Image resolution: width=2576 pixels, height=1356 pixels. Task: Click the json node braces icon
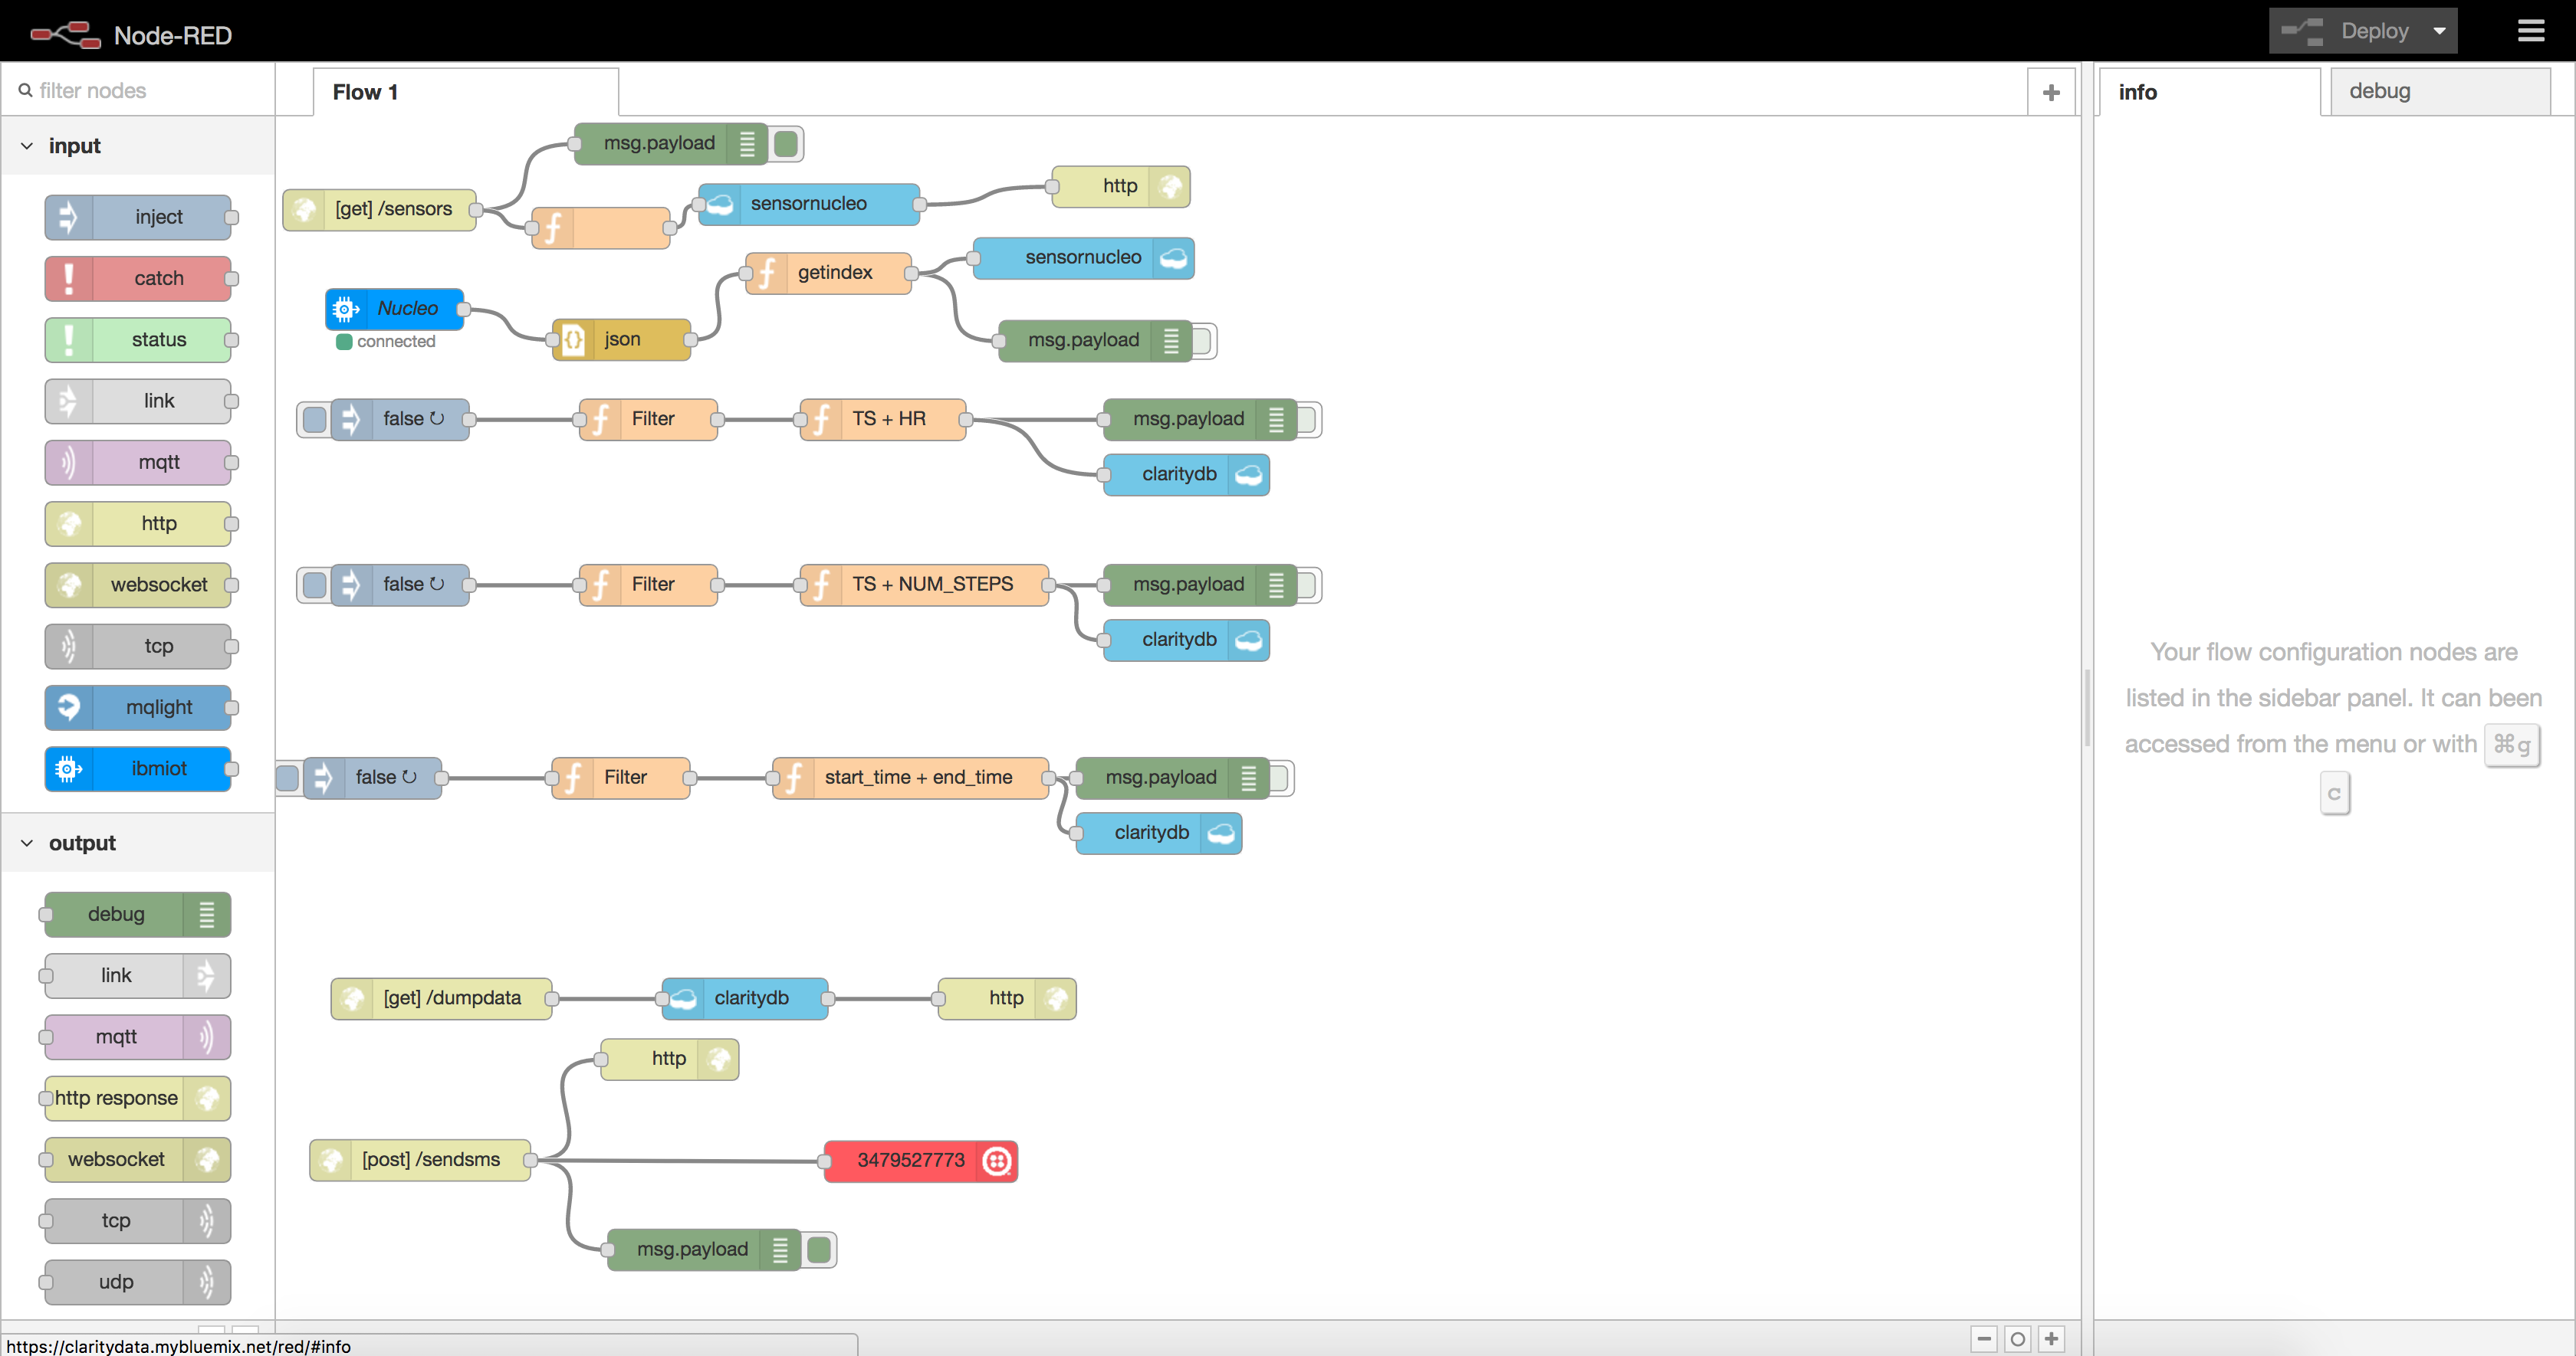(x=574, y=339)
